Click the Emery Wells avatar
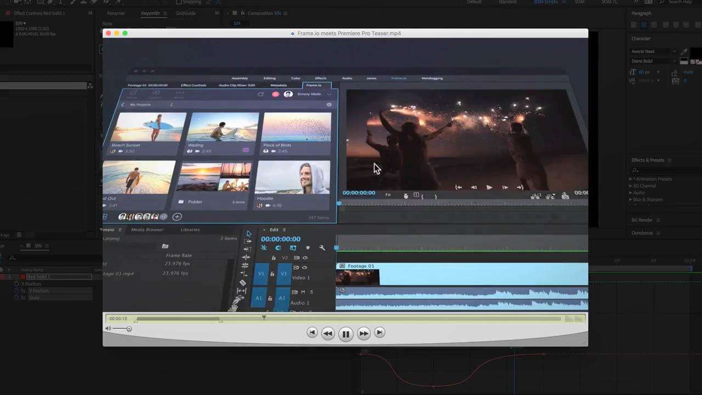This screenshot has width=702, height=395. click(288, 94)
